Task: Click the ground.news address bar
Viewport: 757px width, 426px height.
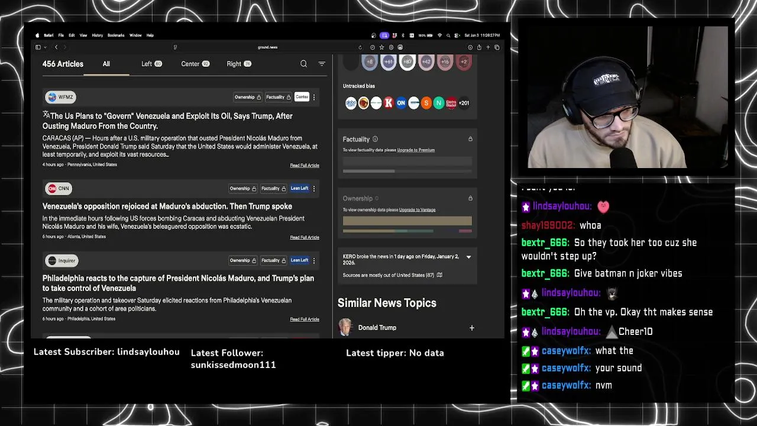Action: point(267,47)
